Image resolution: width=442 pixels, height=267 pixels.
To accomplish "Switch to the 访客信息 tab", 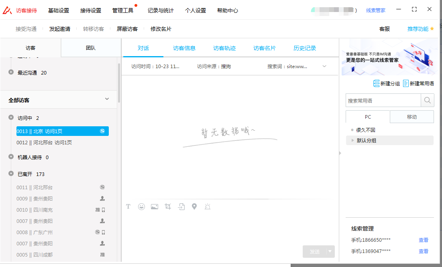I will point(184,48).
